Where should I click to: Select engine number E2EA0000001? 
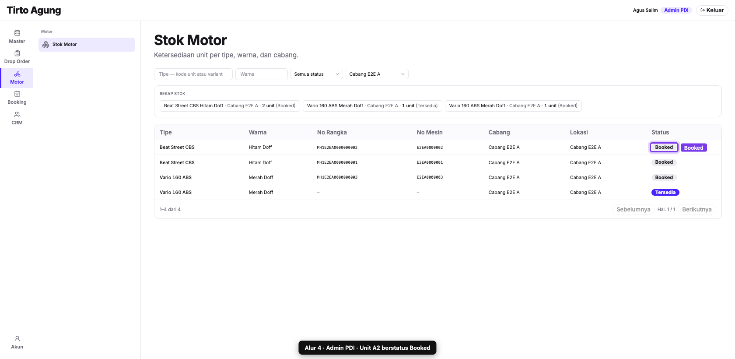point(430,162)
